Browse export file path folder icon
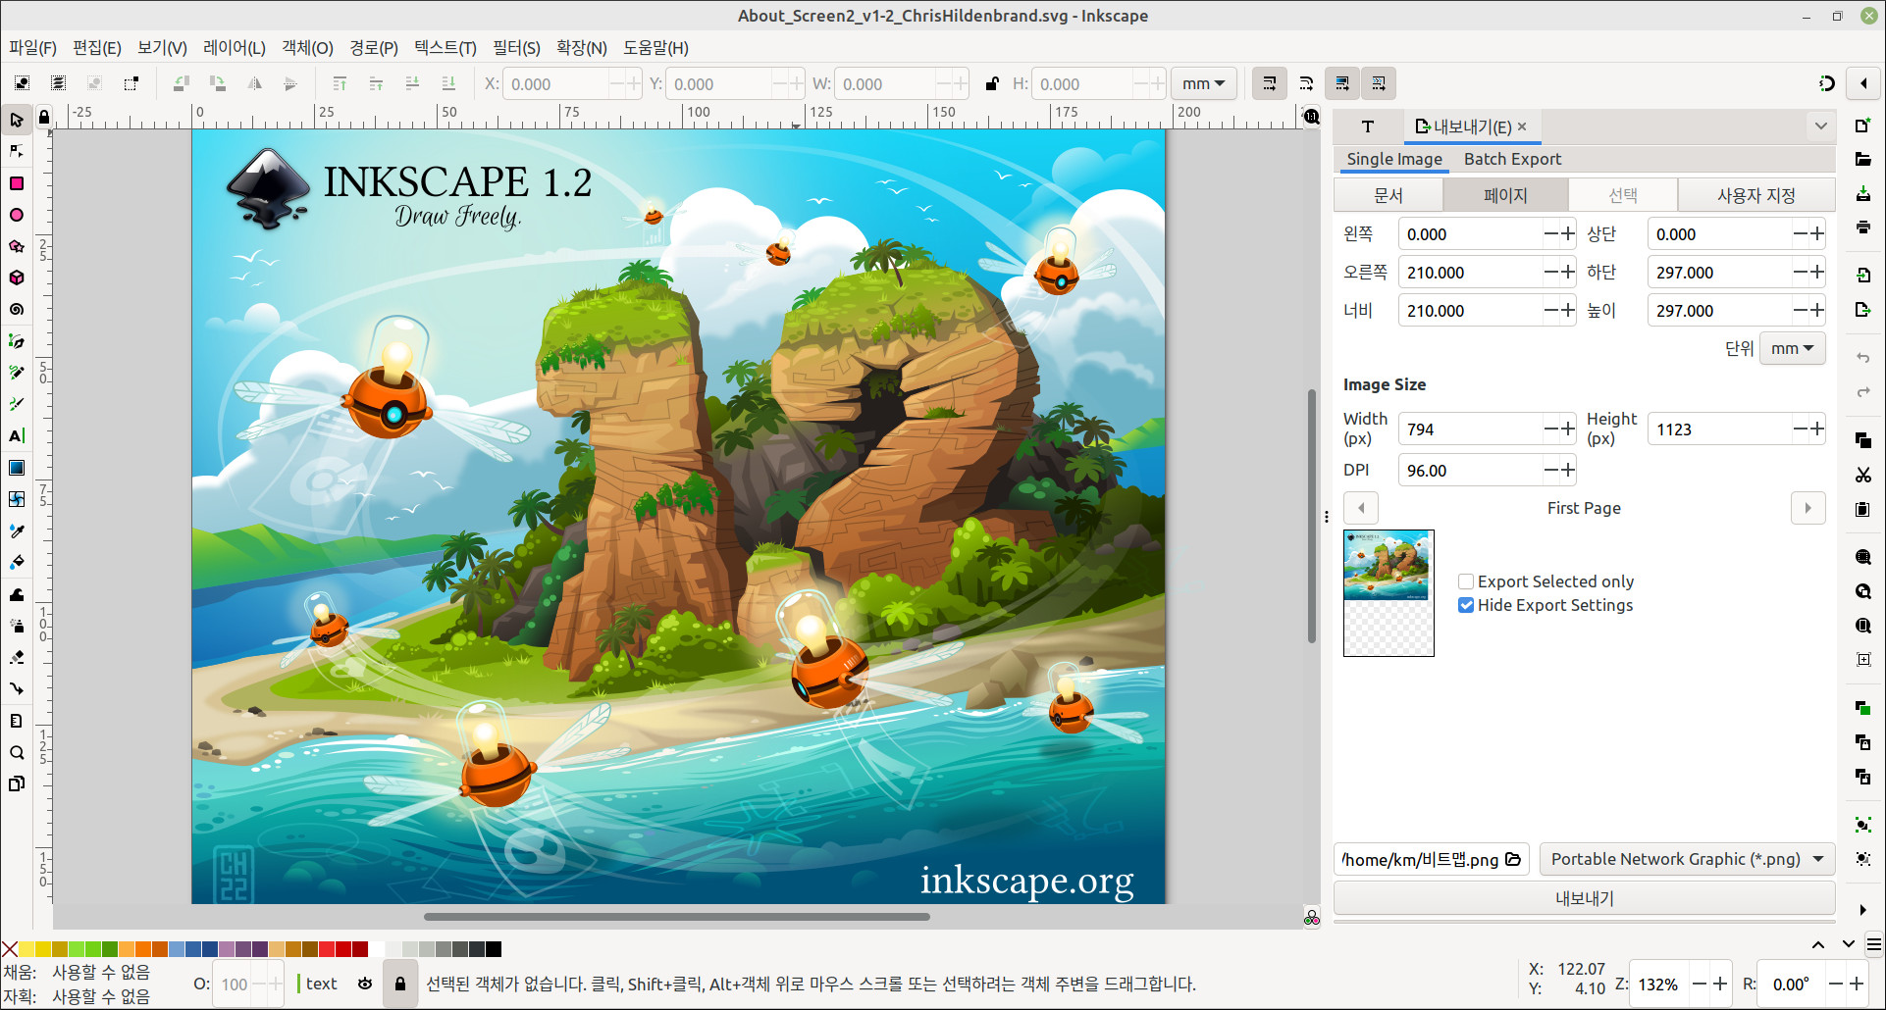This screenshot has width=1886, height=1010. tap(1513, 859)
